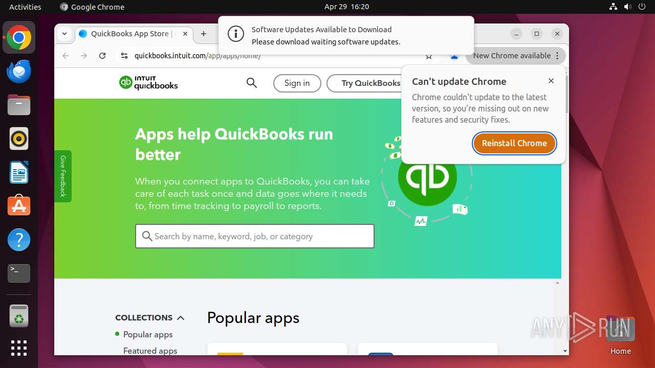655x368 pixels.
Task: Collapse the COLLECTIONS section chevron
Action: [181, 318]
